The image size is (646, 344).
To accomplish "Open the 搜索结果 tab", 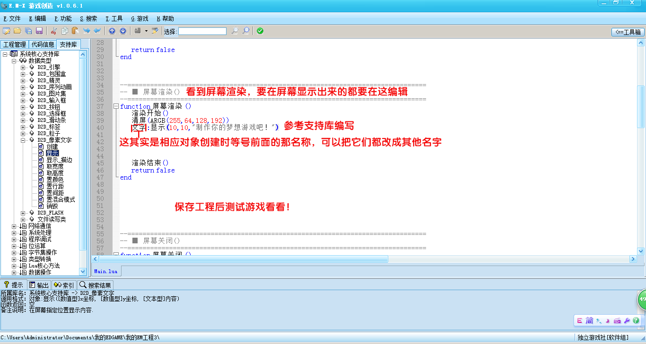I will pyautogui.click(x=95, y=285).
